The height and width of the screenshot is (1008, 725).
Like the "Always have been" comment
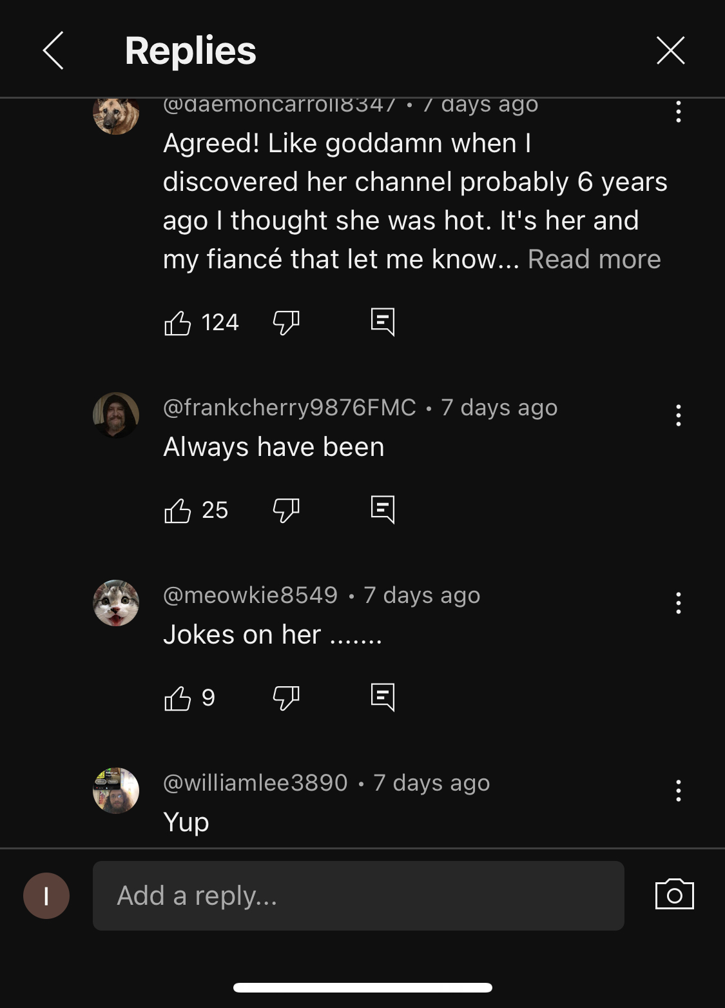(x=178, y=510)
